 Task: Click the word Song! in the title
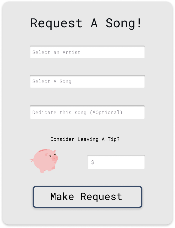coord(124,23)
